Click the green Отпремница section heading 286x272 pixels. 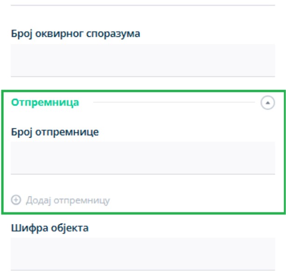pyautogui.click(x=45, y=102)
